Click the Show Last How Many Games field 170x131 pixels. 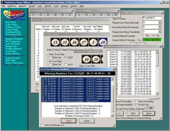tap(151, 108)
